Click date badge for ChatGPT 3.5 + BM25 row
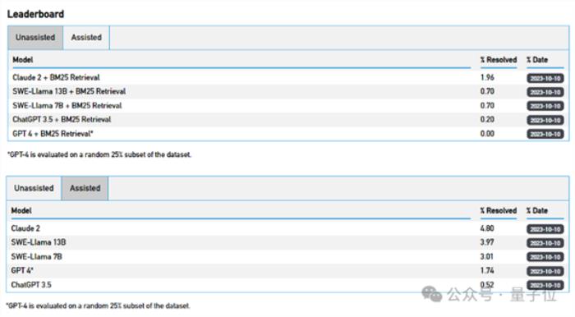The width and height of the screenshot is (575, 317). pyautogui.click(x=545, y=120)
